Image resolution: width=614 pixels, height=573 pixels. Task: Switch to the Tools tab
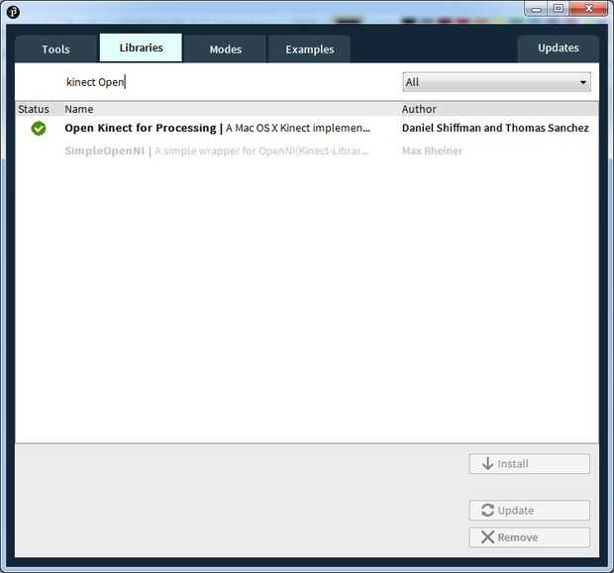pos(56,49)
